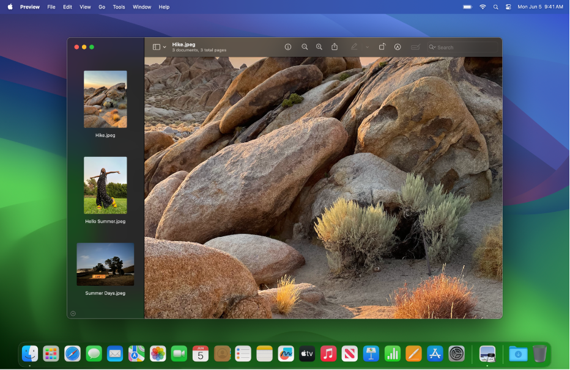The image size is (570, 370).
Task: Check Wi-Fi status from the menu bar icon
Action: pyautogui.click(x=483, y=7)
